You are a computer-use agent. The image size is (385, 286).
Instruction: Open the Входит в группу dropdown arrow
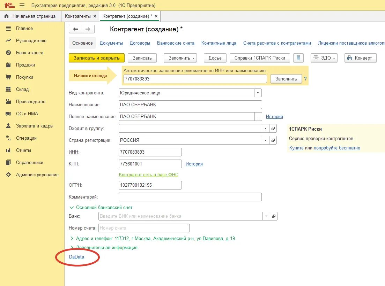pyautogui.click(x=265, y=129)
